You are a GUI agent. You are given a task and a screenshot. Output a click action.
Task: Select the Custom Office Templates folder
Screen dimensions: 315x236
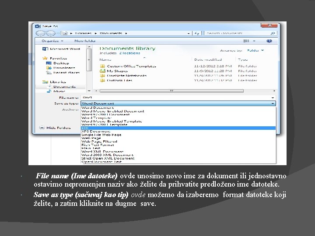(x=128, y=66)
